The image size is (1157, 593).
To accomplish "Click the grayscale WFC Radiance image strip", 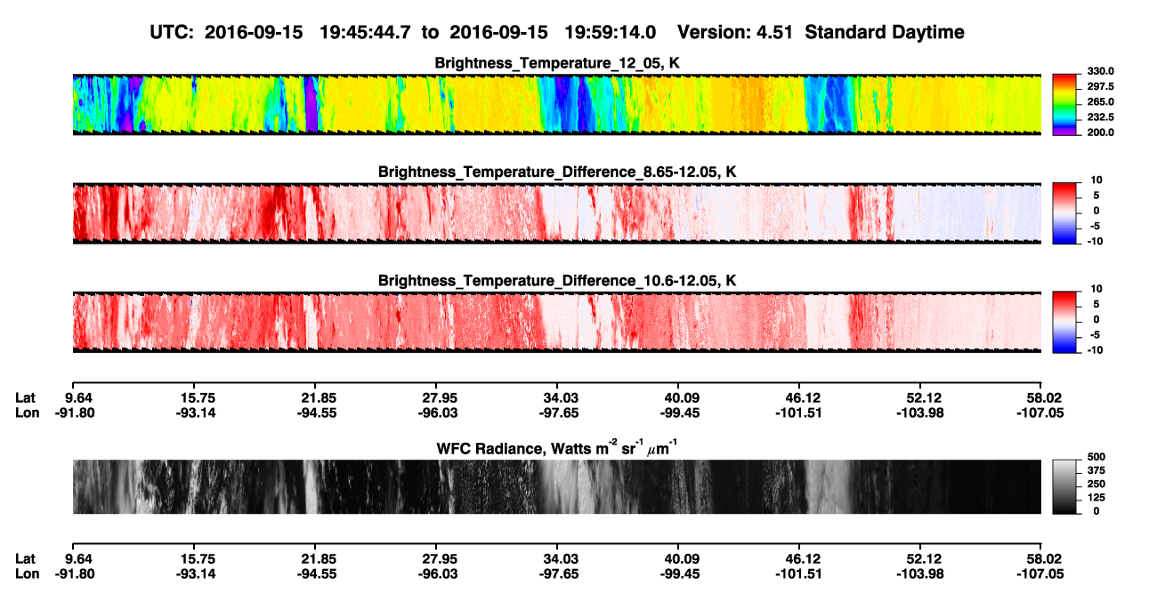I will 556,486.
